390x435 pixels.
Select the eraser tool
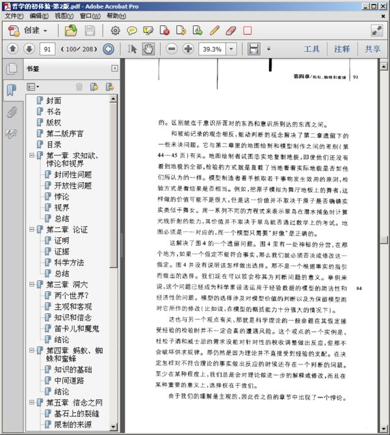coord(231,31)
